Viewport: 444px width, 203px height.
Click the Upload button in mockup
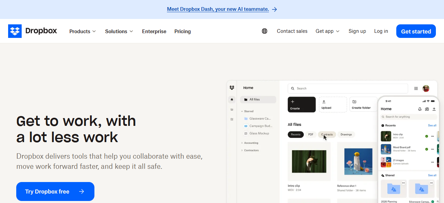point(333,105)
